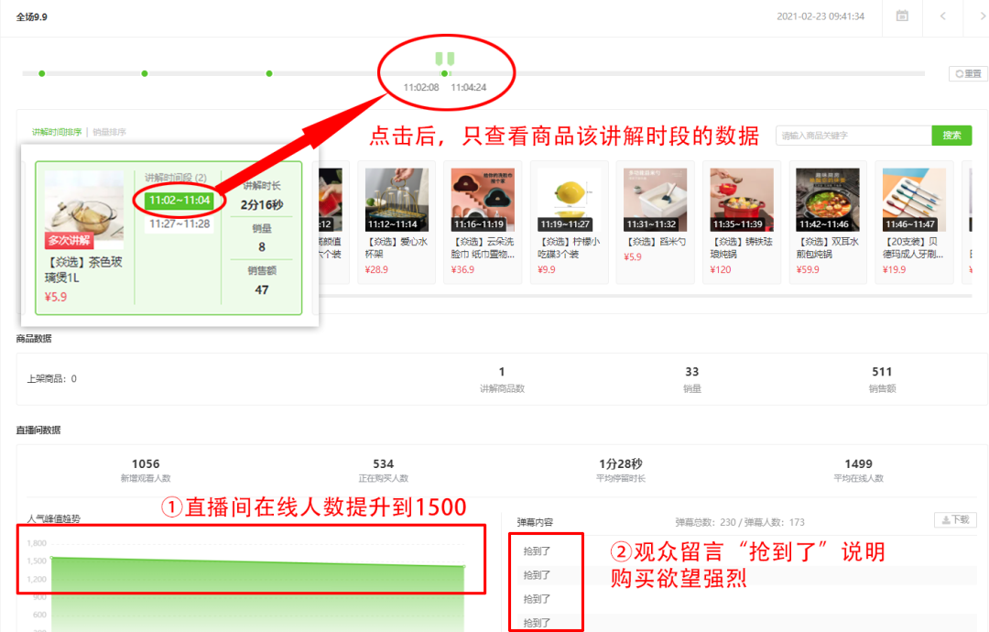Viewport: 989px width, 632px height.
Task: Click the 【焱选】爱心水杯架 product name
Action: pyautogui.click(x=397, y=248)
